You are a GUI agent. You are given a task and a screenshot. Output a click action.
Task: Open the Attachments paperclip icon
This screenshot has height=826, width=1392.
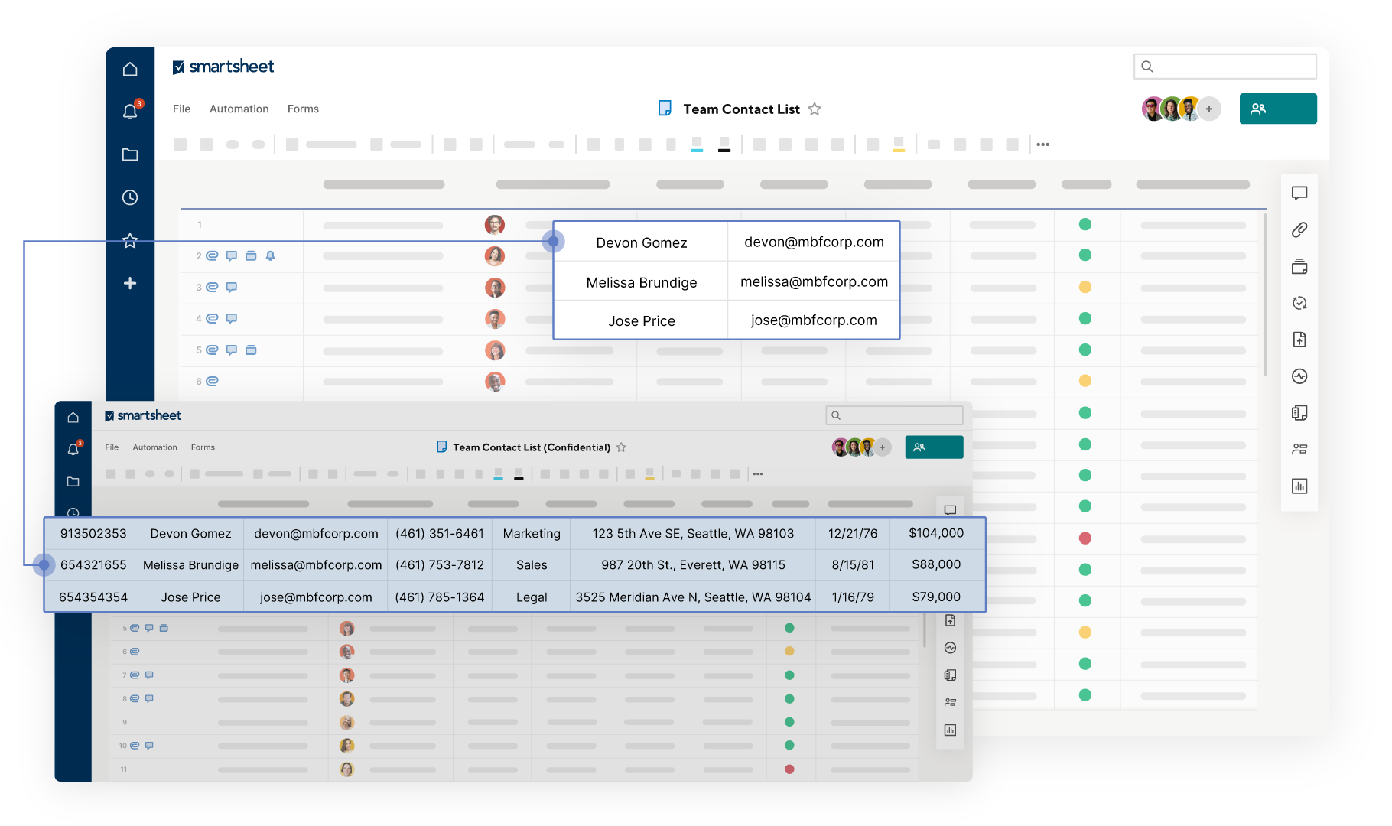(x=1299, y=229)
